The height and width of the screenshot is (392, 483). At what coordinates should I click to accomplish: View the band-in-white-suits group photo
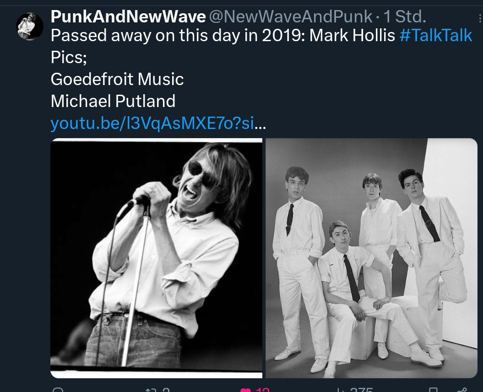[371, 258]
